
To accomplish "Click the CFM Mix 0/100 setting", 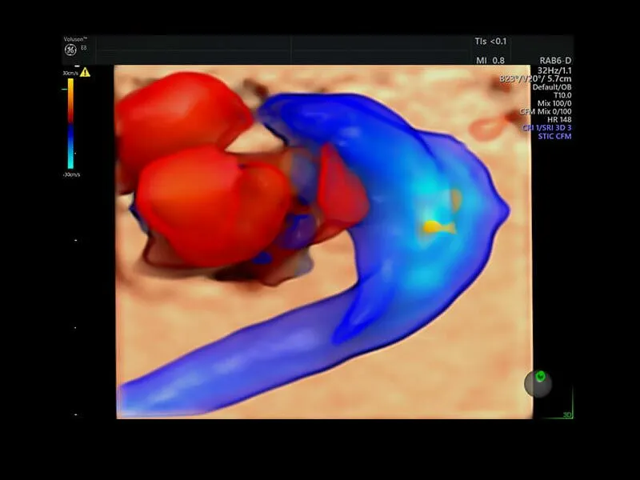I will pos(546,111).
